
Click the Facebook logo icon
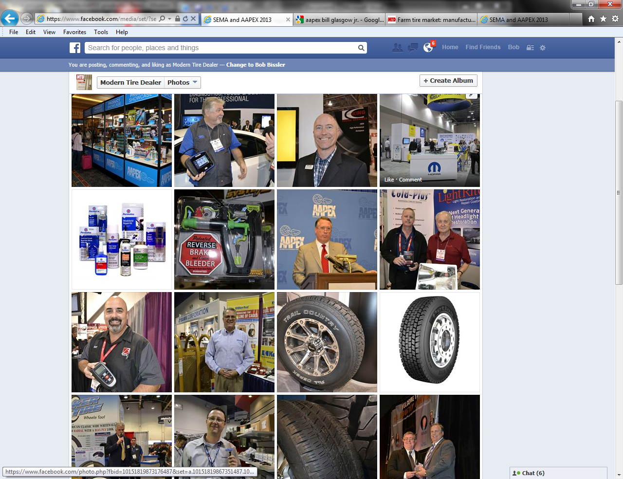(75, 48)
